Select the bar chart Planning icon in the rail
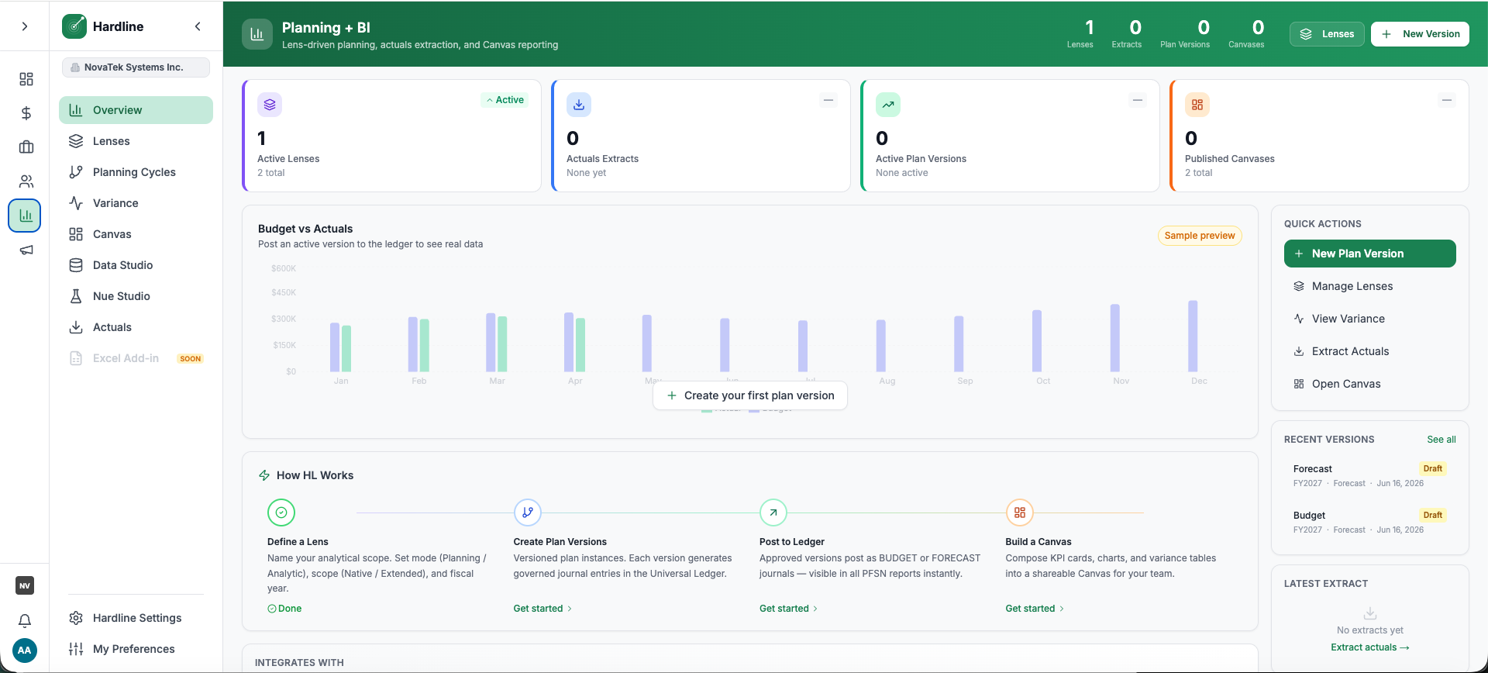 pyautogui.click(x=25, y=216)
